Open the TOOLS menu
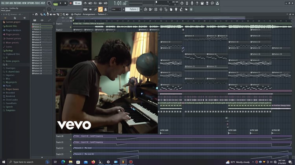The image size is (295, 165). tap(38, 3)
